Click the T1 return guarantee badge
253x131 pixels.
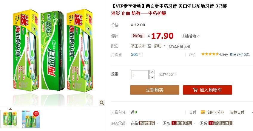pos(220,123)
